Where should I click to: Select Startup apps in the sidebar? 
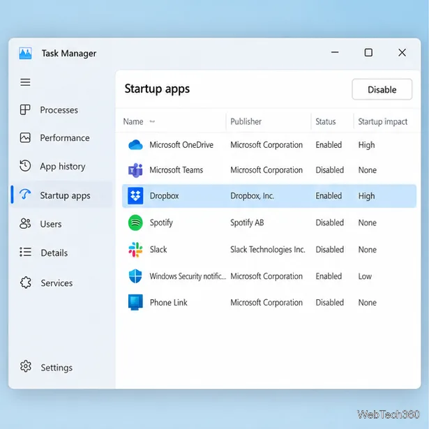(61, 195)
